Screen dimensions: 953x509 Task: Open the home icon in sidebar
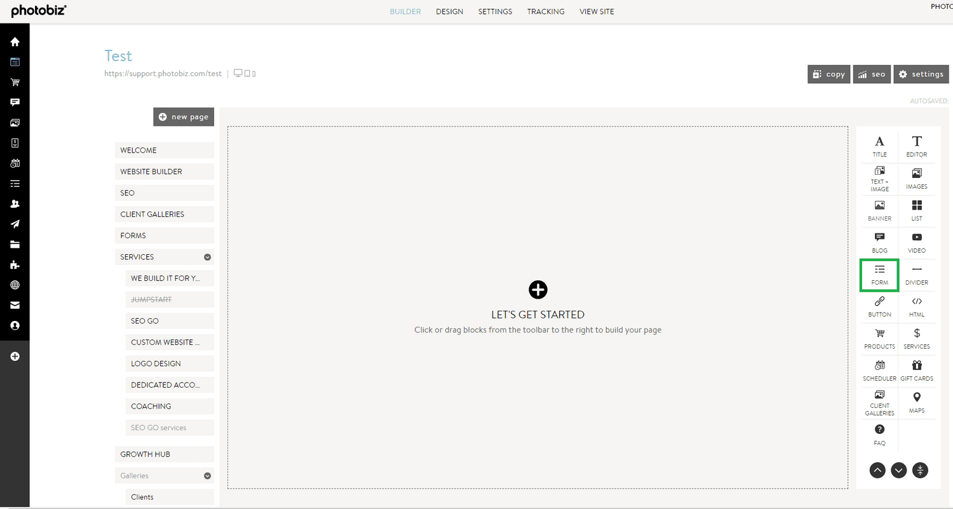(15, 42)
